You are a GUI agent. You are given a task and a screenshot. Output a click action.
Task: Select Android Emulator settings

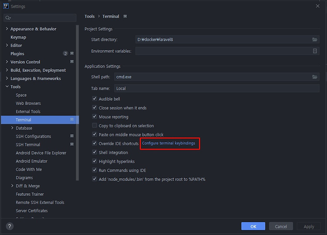pyautogui.click(x=31, y=161)
